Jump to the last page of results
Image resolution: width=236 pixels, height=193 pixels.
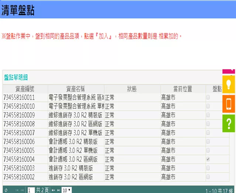coord(58,190)
